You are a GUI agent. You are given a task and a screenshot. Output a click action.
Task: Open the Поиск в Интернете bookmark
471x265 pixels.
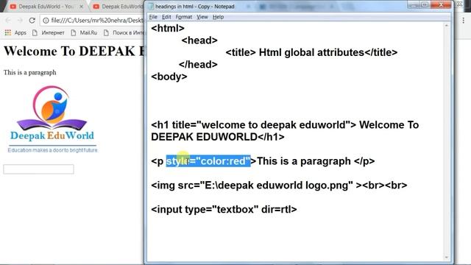(124, 32)
